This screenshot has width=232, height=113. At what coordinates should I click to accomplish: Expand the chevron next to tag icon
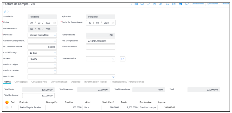[x=8, y=12]
